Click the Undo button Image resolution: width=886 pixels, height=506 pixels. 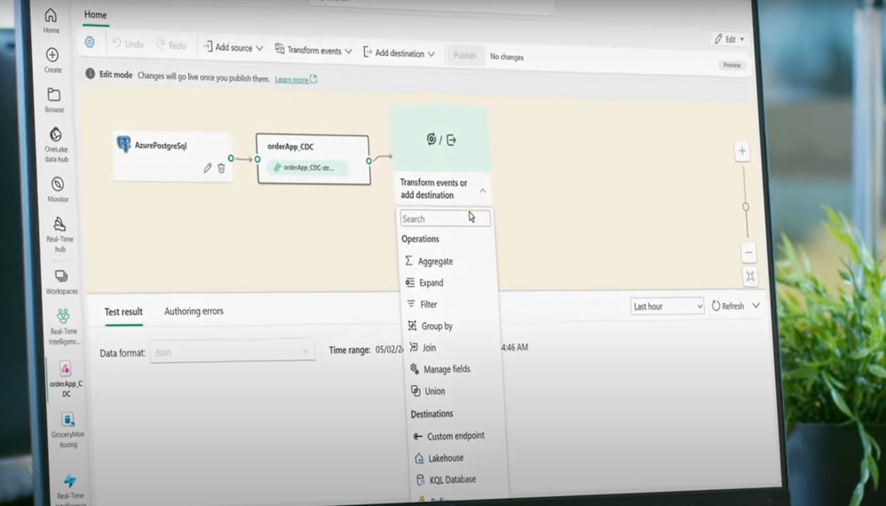coord(128,43)
